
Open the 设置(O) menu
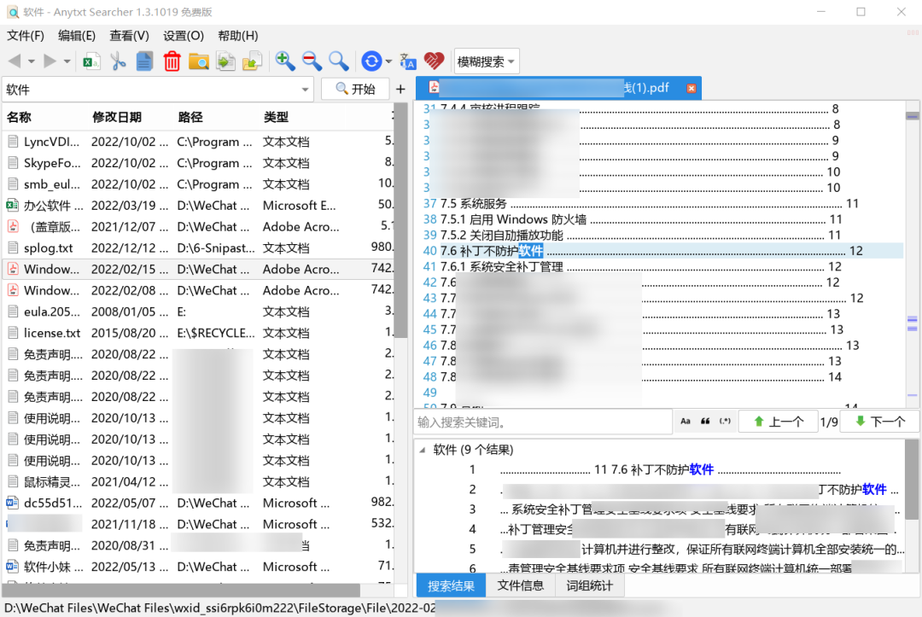pos(184,35)
